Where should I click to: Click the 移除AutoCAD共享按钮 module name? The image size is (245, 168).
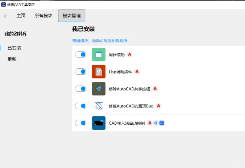[x=129, y=89]
